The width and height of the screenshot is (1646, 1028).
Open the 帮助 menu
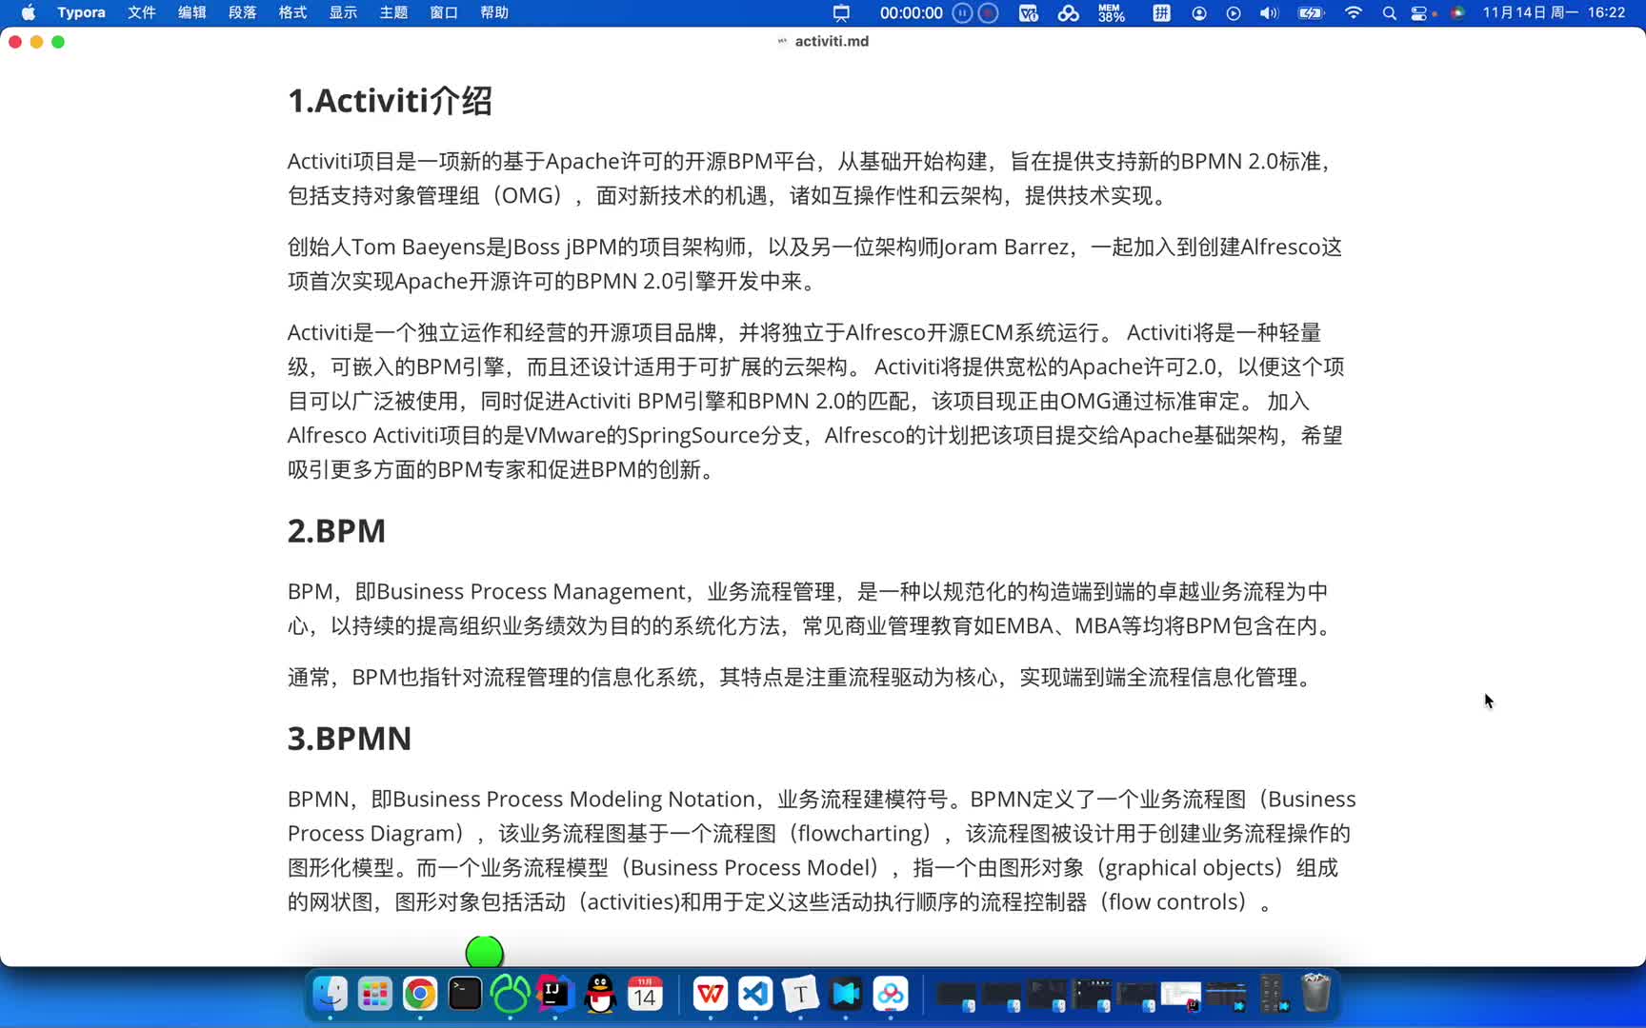494,12
